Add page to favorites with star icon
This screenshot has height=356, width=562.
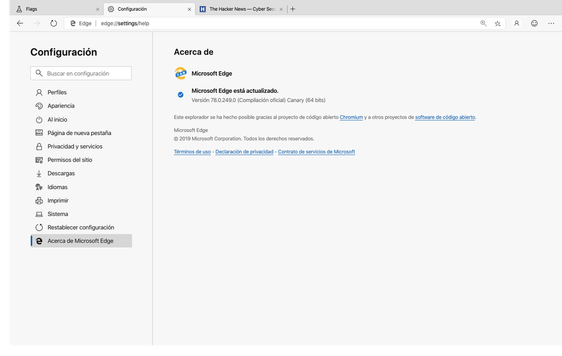(497, 23)
